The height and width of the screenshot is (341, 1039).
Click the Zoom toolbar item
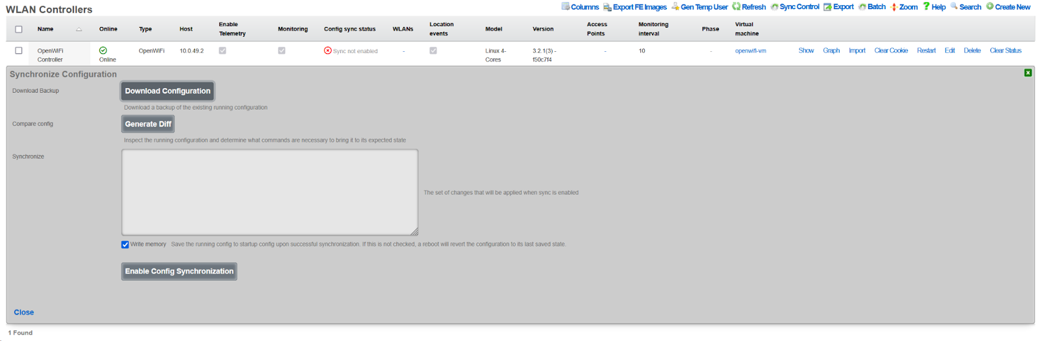coord(903,7)
